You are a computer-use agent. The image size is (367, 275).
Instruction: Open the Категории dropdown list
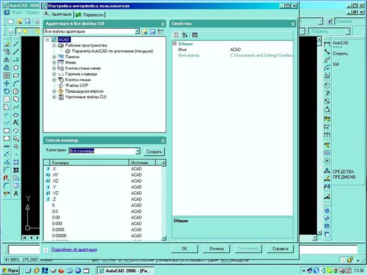[138, 151]
